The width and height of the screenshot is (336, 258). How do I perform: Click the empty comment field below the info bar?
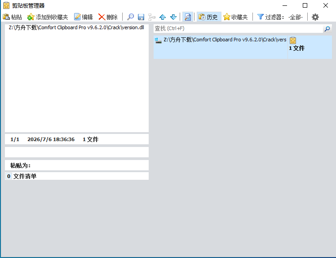click(x=77, y=152)
